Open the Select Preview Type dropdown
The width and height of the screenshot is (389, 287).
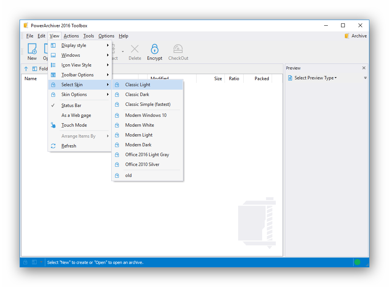click(315, 78)
